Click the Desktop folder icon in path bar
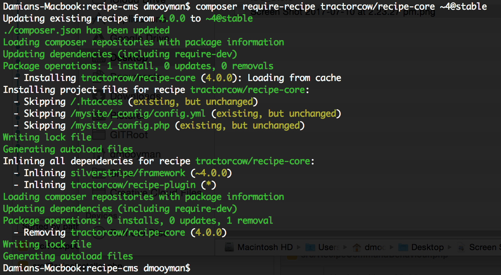501x275 pixels. pos(402,247)
